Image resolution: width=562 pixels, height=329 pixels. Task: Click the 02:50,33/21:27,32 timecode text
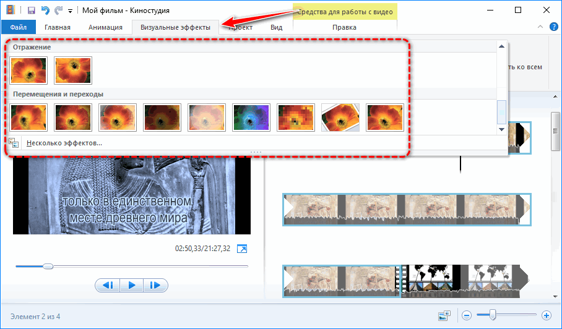pos(202,249)
